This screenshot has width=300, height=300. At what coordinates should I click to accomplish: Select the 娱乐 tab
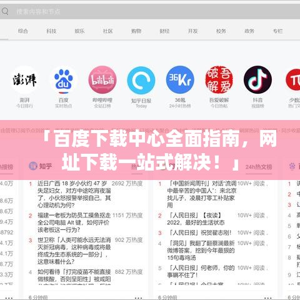click(79, 31)
